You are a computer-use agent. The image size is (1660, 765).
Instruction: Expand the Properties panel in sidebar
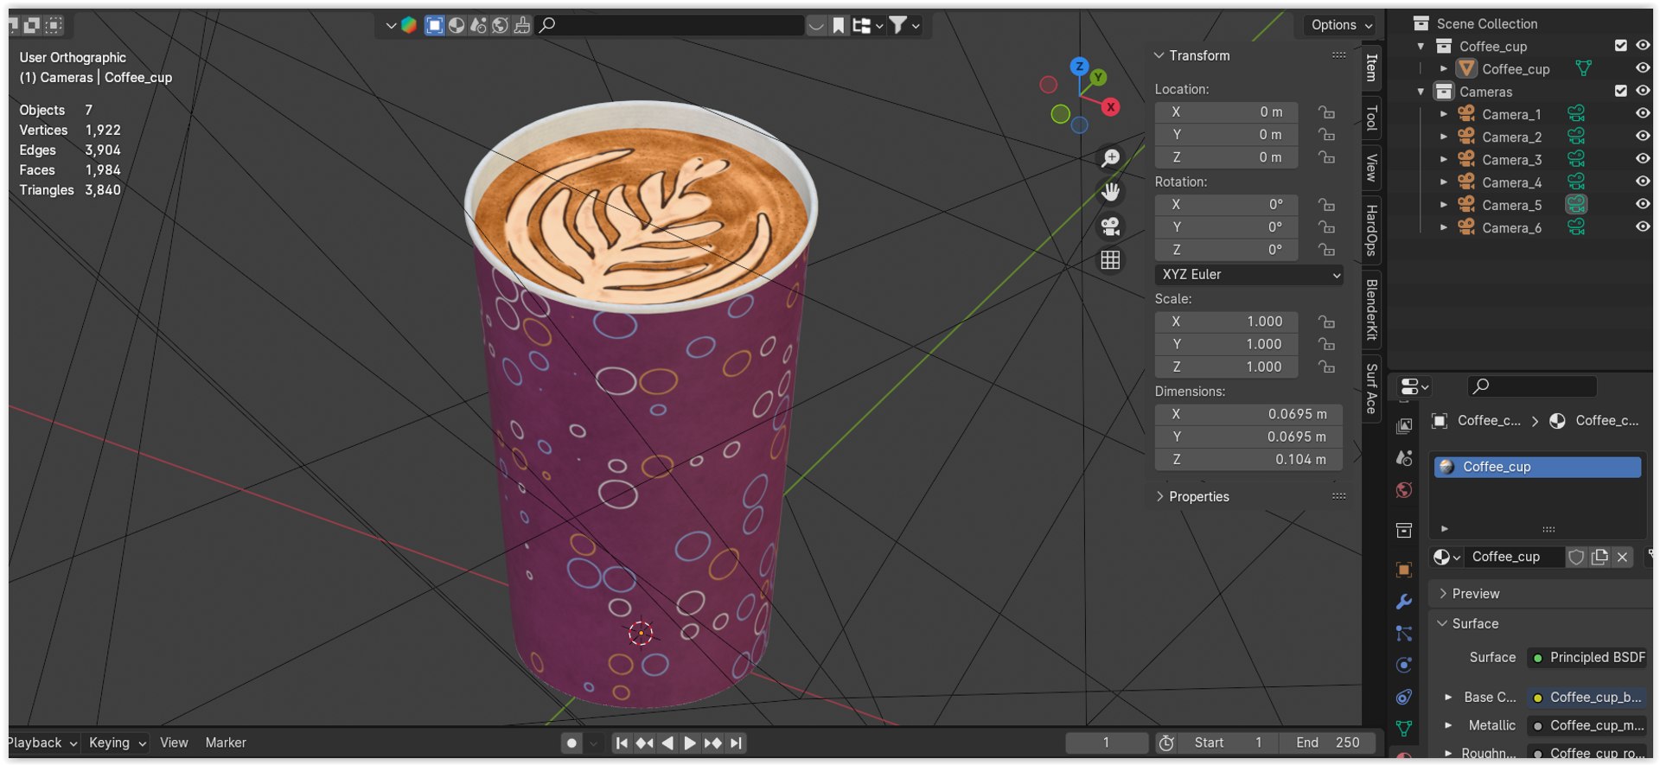[1159, 496]
